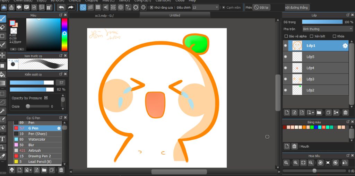The width and height of the screenshot is (355, 176).
Task: Select the Eraser tool
Action: pyautogui.click(x=3, y=27)
